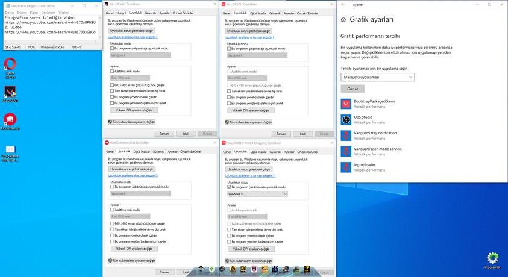This screenshot has height=277, width=508.
Task: Click '100%' zoom in Notepad status bar
Action: tap(31, 47)
